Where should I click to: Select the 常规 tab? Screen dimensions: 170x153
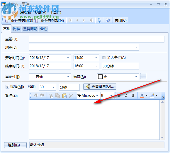tap(7, 28)
